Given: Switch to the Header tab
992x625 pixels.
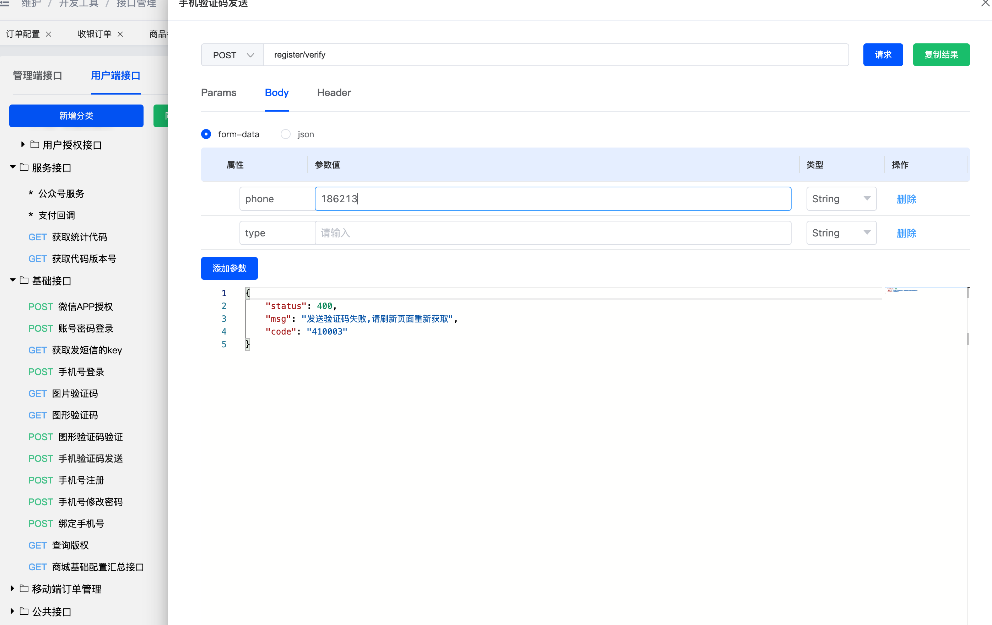Looking at the screenshot, I should 334,93.
